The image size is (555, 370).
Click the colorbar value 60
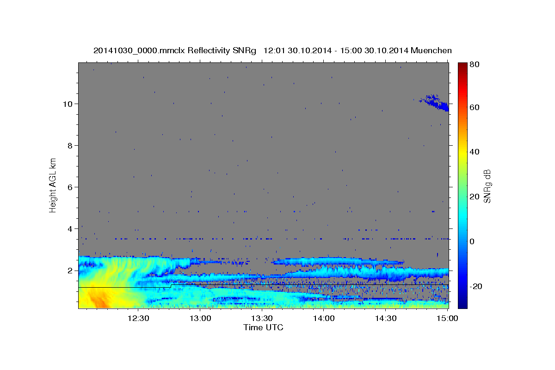[475, 107]
